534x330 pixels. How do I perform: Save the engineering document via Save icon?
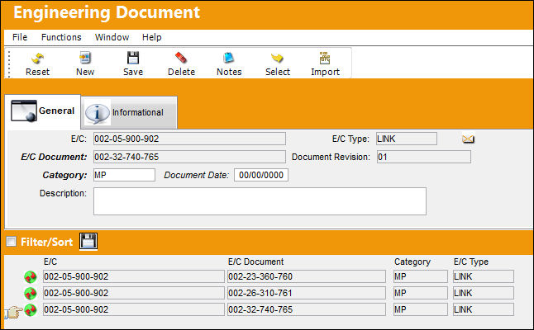pos(133,58)
